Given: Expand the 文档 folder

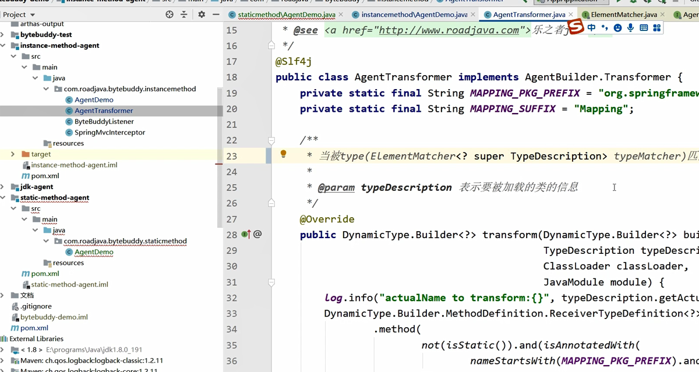Looking at the screenshot, I should (3, 296).
